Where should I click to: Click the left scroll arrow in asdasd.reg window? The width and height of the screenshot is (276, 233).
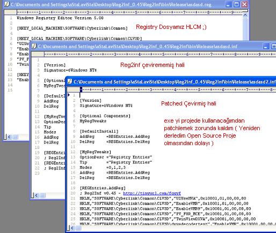coord(9,137)
